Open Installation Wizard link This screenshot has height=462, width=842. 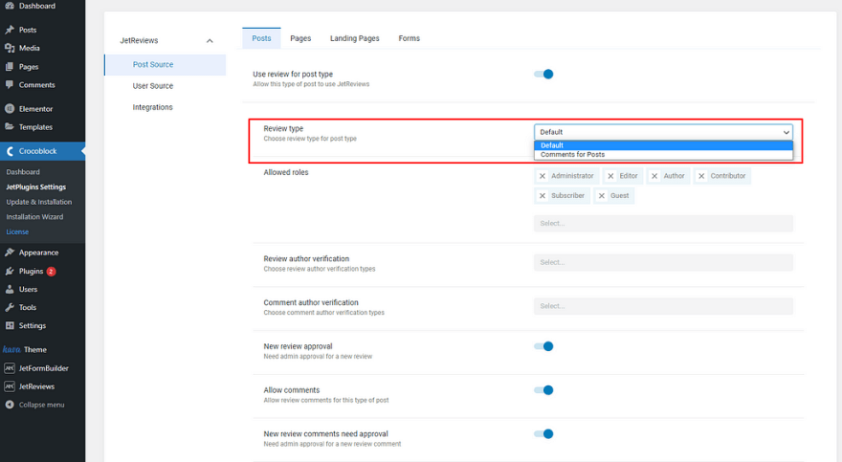[34, 217]
